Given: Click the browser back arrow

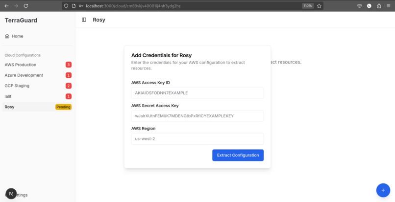Looking at the screenshot, I should pos(6,6).
